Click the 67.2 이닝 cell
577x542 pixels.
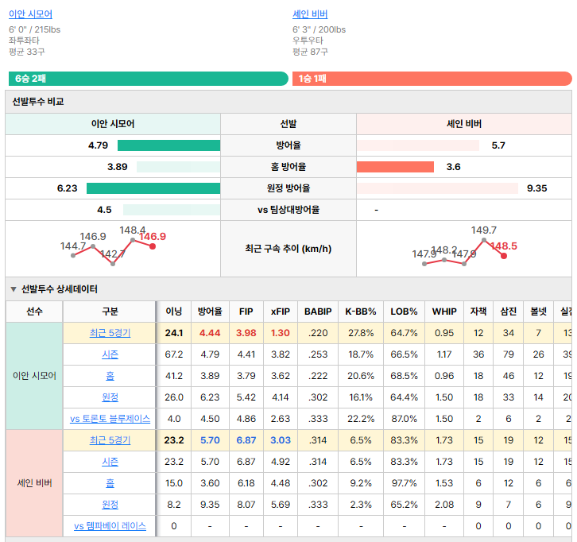(174, 354)
